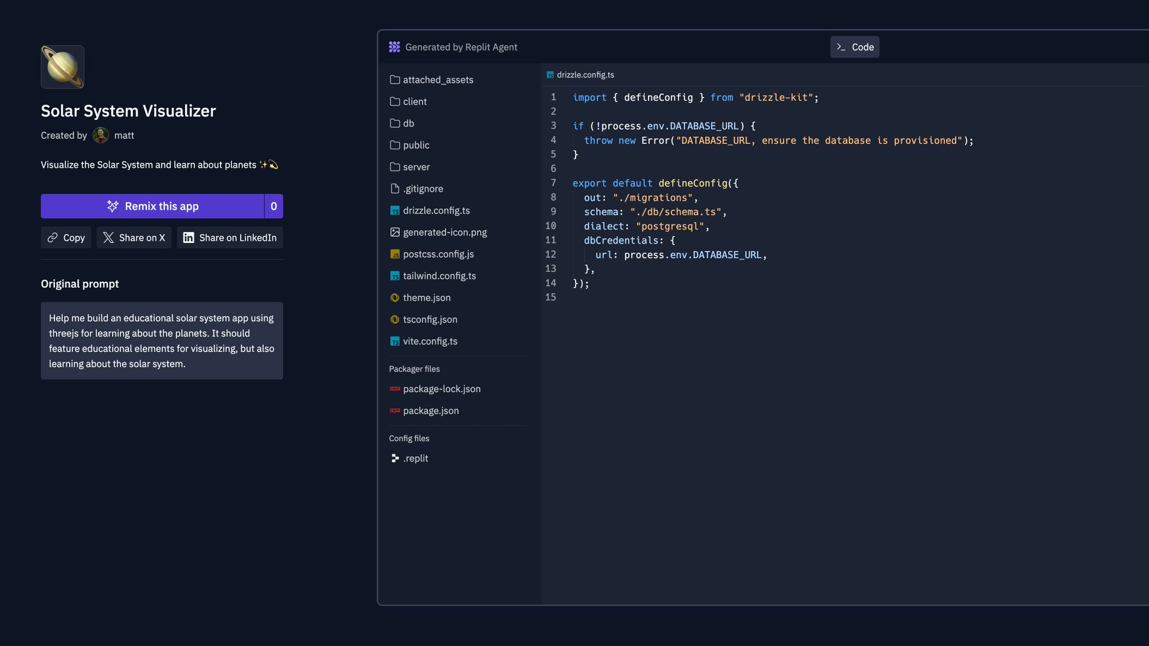
Task: Remix this app
Action: [152, 206]
